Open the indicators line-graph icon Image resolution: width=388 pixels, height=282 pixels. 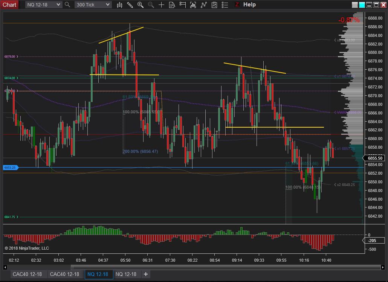click(x=204, y=5)
